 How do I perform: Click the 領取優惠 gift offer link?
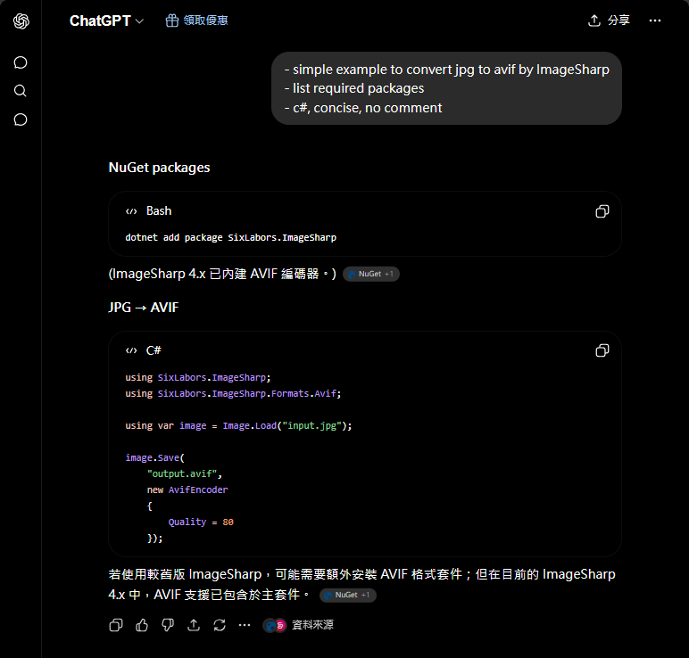pos(196,21)
